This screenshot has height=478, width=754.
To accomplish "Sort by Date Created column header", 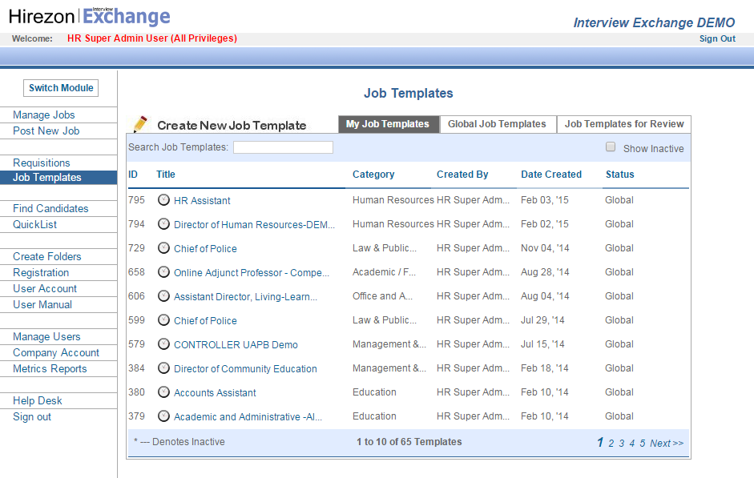I will [x=551, y=175].
